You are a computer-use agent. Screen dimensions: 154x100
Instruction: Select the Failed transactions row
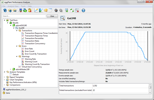[x=104, y=90]
